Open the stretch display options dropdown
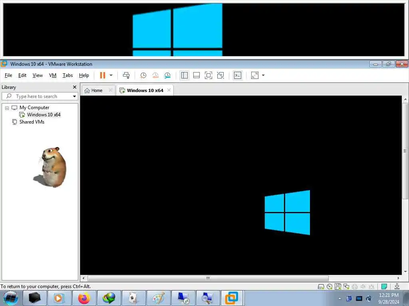 [x=263, y=75]
